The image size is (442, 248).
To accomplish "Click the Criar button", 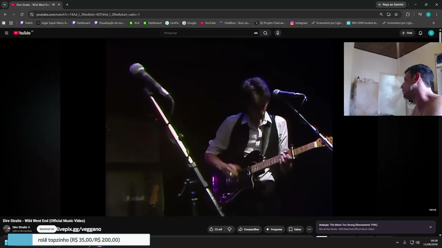I will [x=407, y=33].
